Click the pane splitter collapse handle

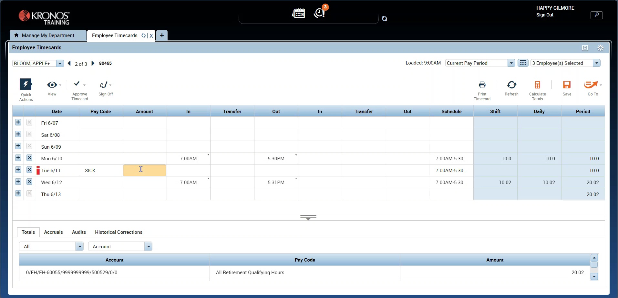click(x=308, y=217)
